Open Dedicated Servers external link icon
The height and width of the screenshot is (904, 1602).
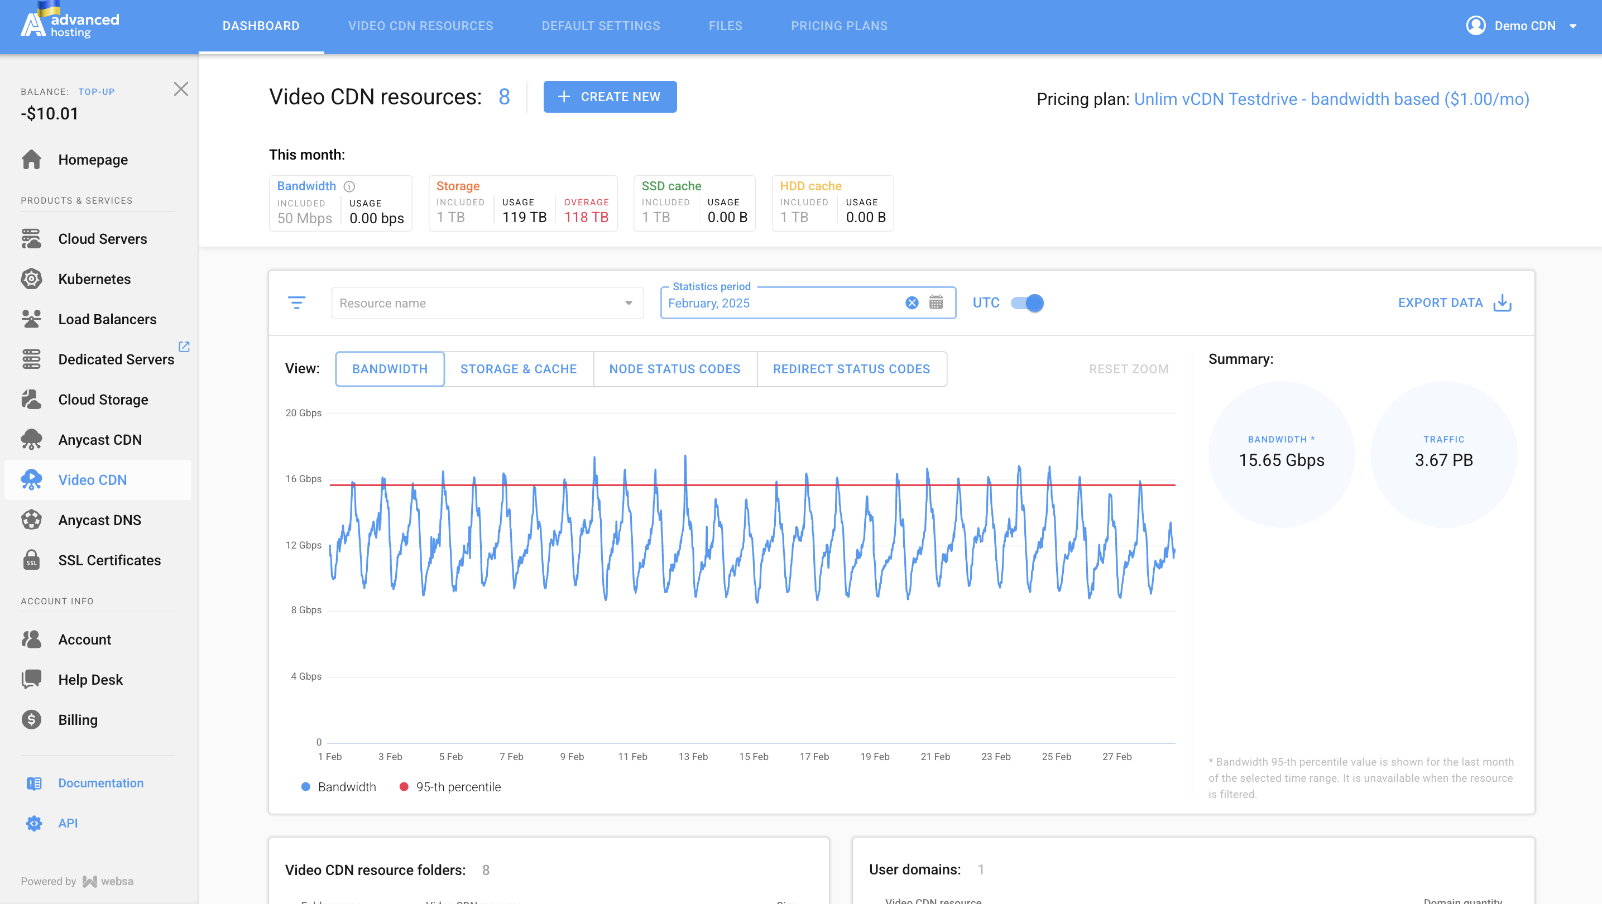pos(184,347)
